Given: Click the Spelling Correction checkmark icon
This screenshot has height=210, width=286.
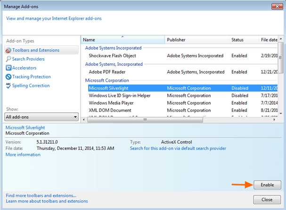Looking at the screenshot, I should 8,86.
